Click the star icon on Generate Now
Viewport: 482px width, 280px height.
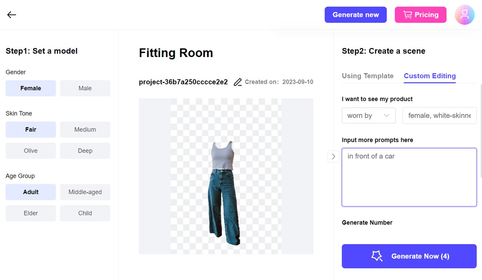377,256
